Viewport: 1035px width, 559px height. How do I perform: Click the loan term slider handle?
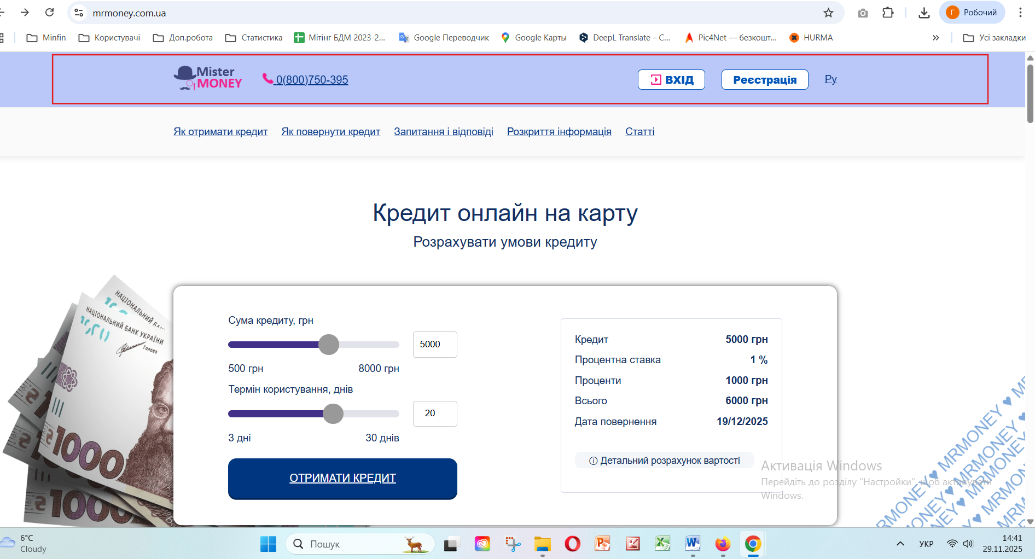(x=333, y=414)
